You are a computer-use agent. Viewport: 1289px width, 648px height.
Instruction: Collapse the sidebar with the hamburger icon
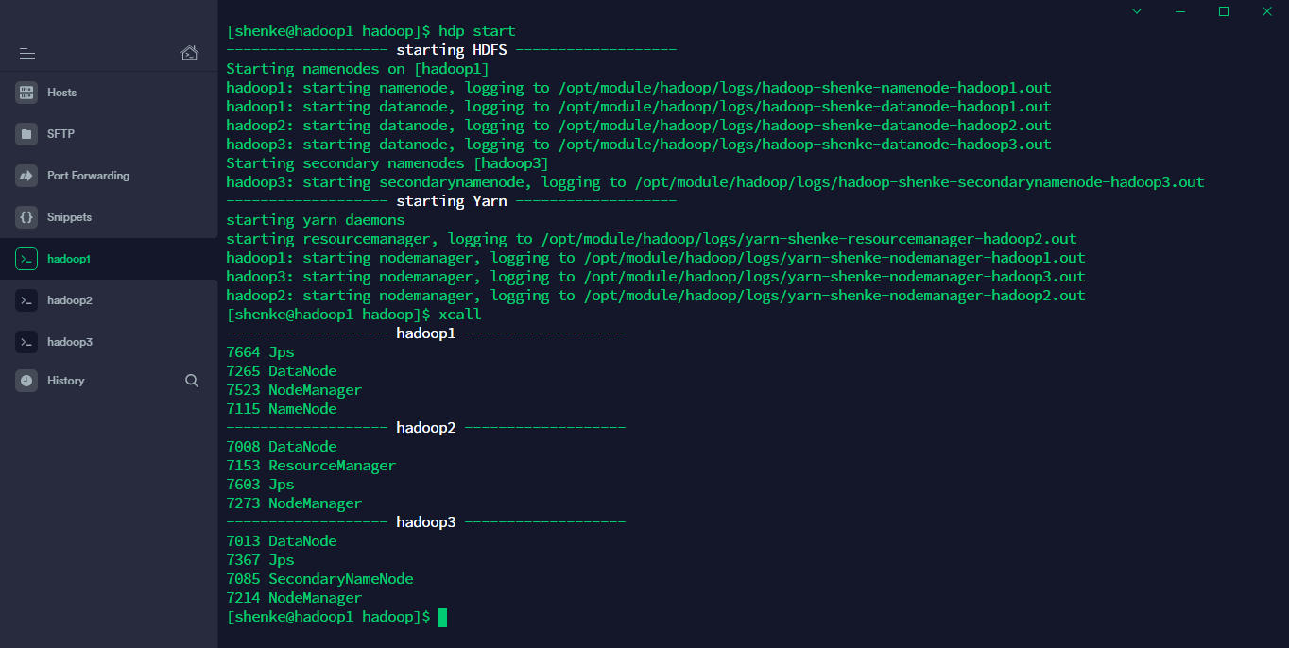[x=26, y=53]
